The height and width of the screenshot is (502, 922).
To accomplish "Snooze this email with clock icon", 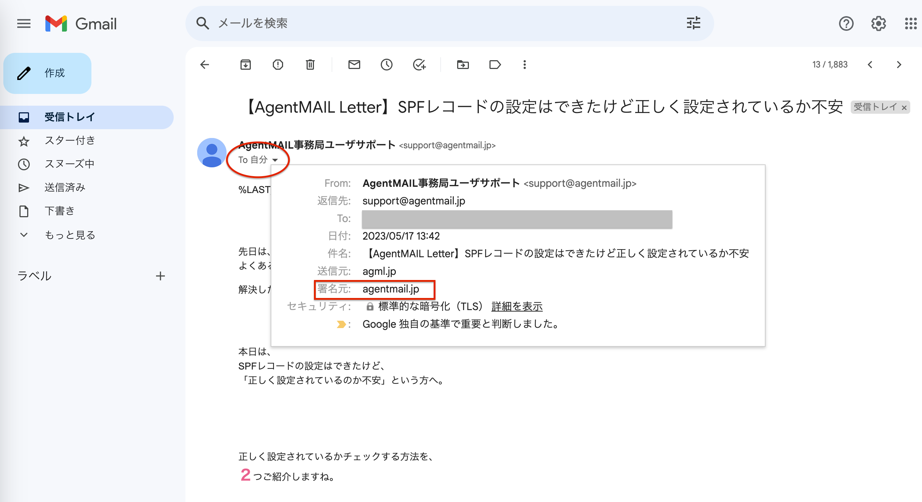I will point(386,65).
